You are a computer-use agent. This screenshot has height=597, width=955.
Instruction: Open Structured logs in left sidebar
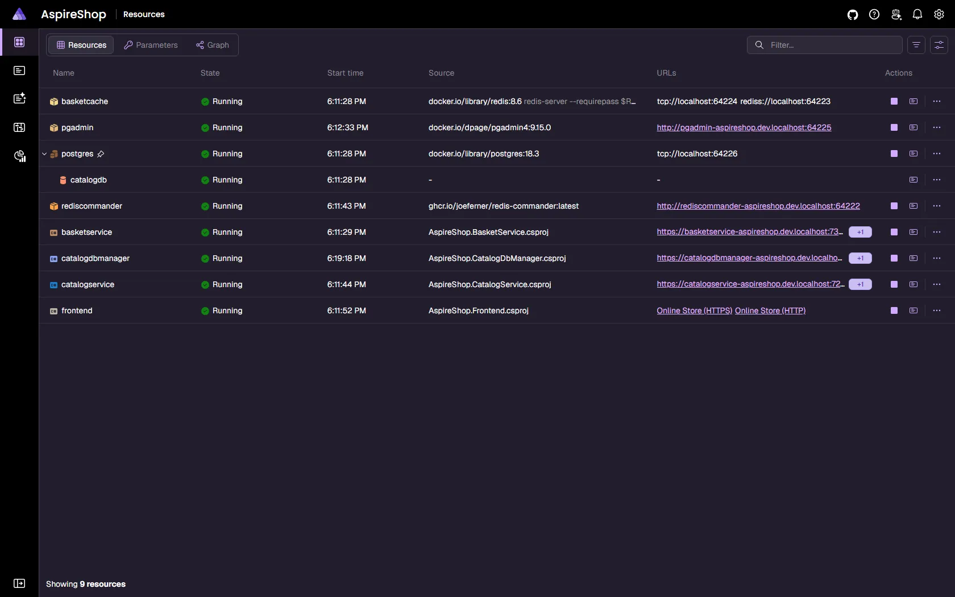tap(19, 98)
